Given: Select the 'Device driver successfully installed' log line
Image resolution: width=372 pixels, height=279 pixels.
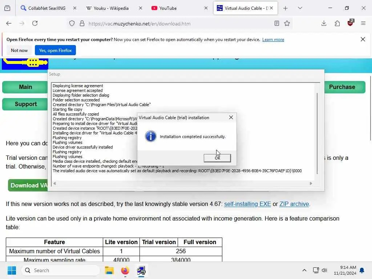Looking at the screenshot, I should 82,147.
